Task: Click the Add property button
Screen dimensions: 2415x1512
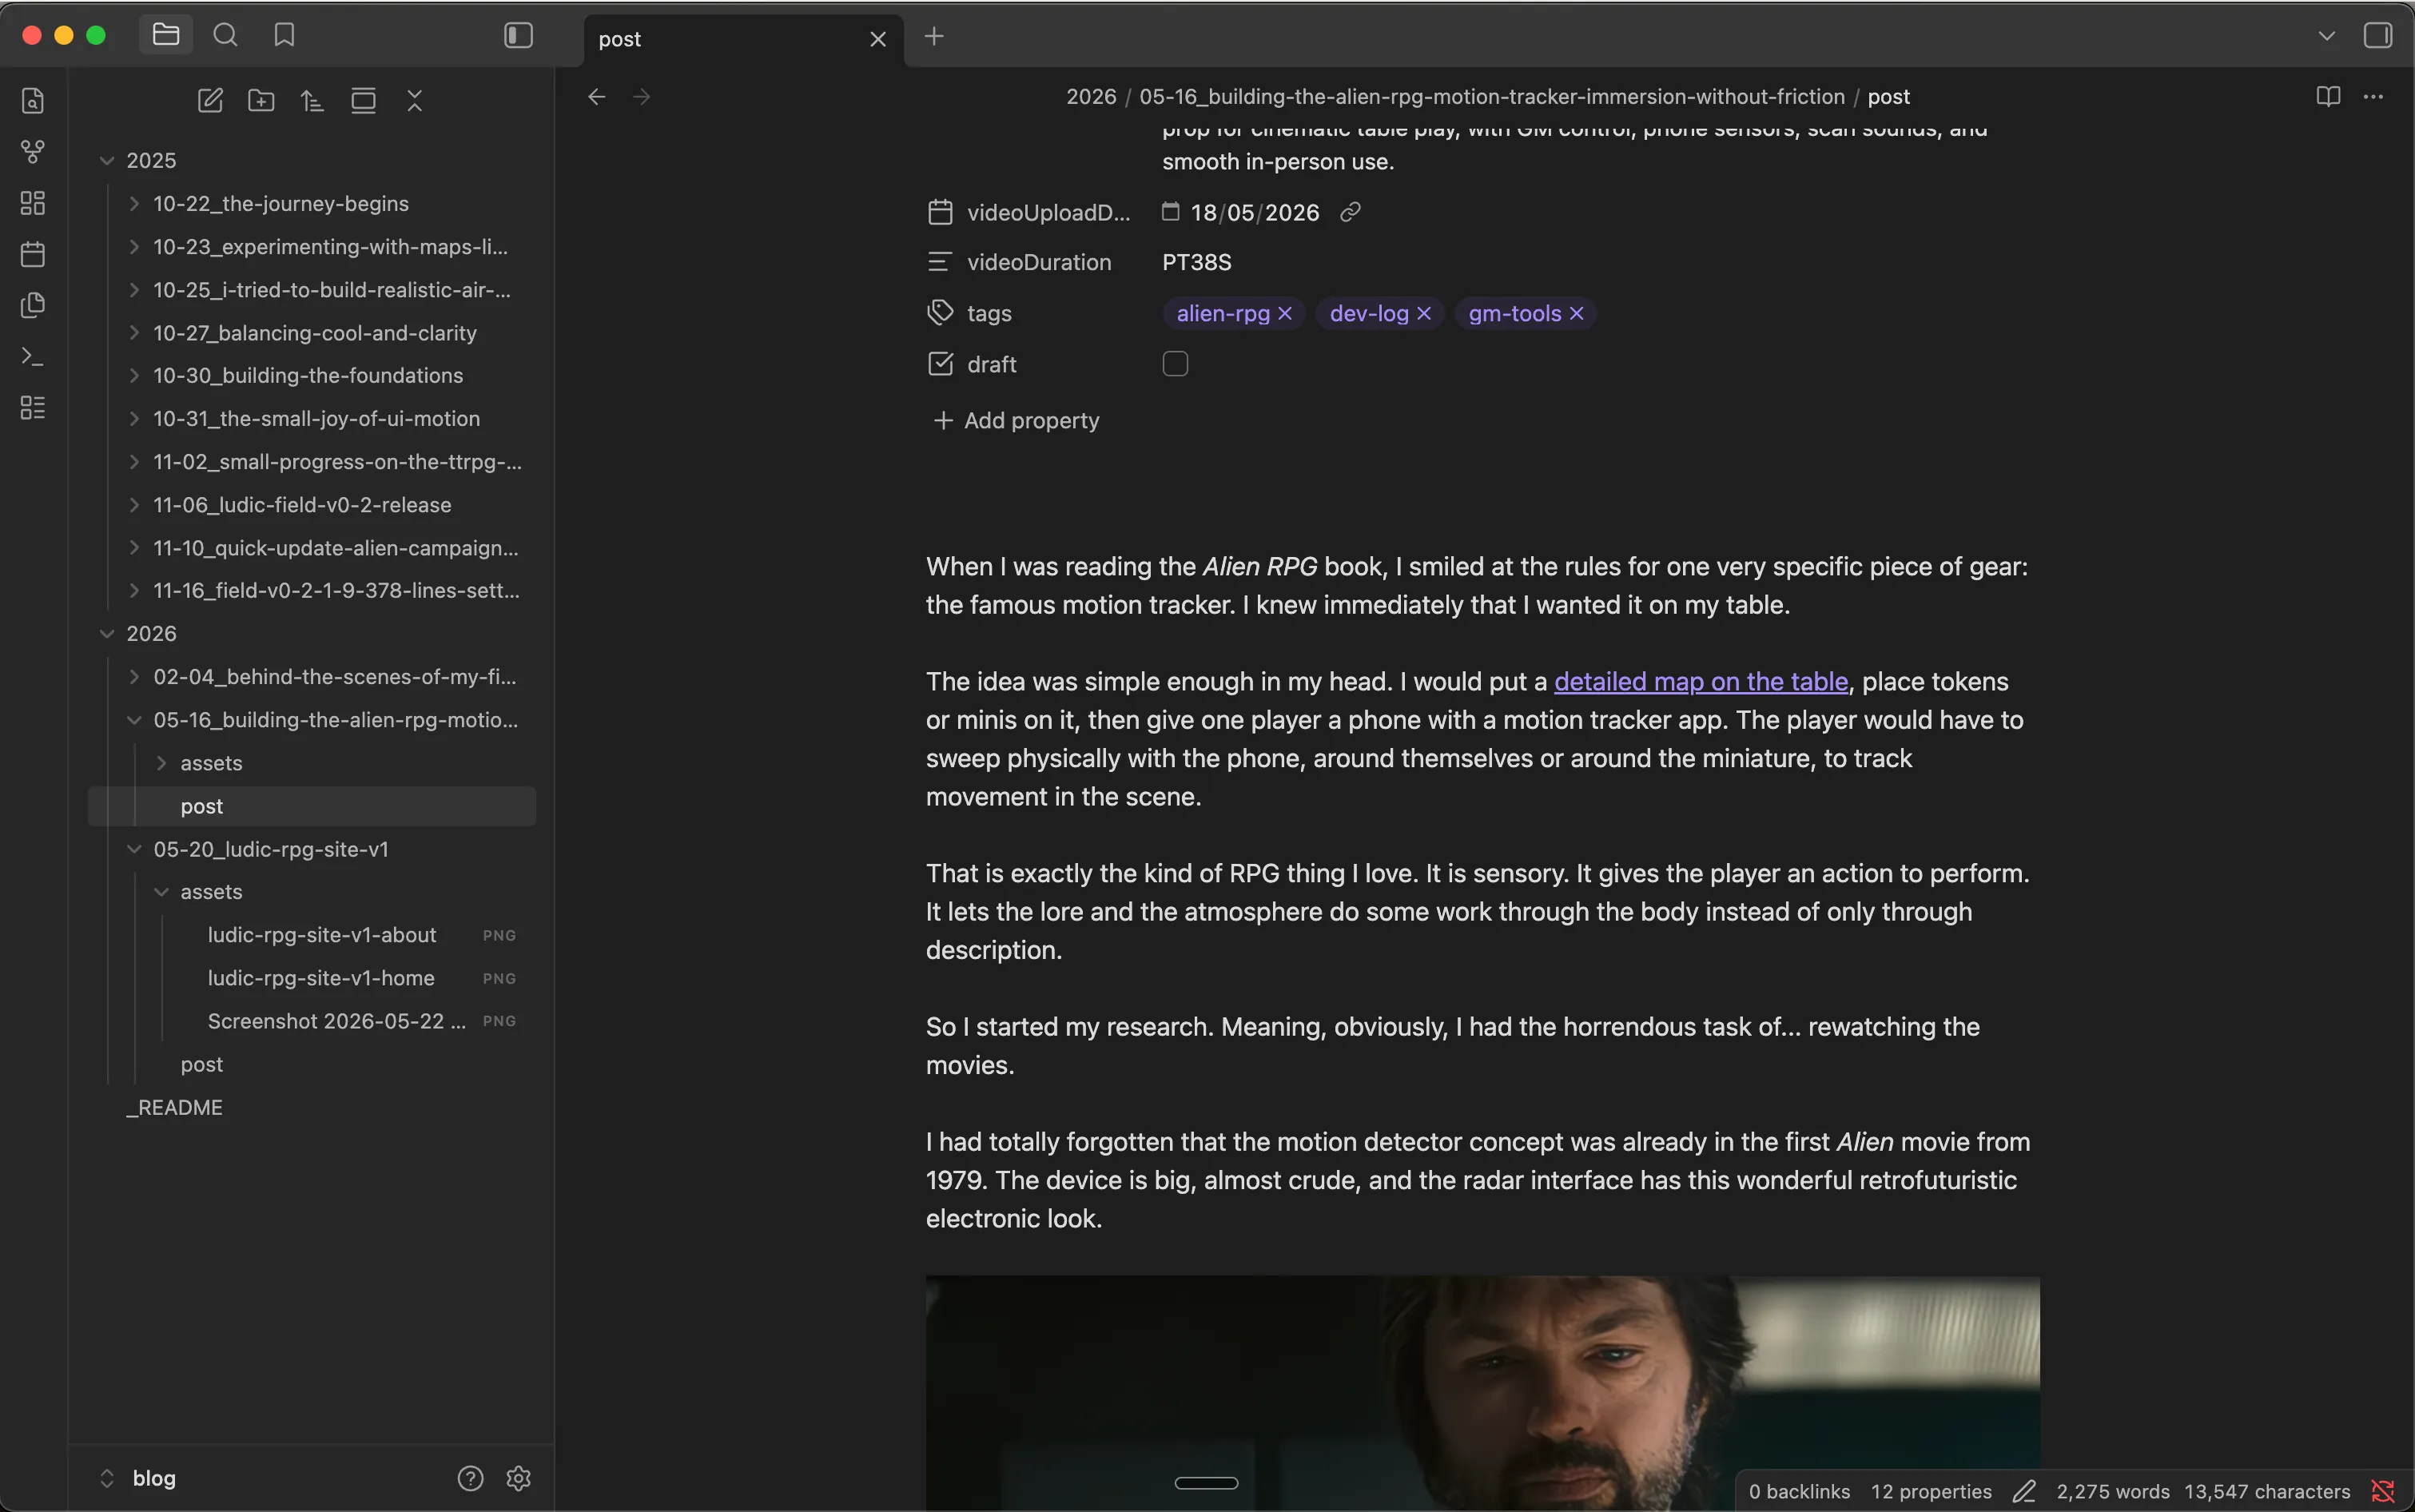Action: (1016, 421)
